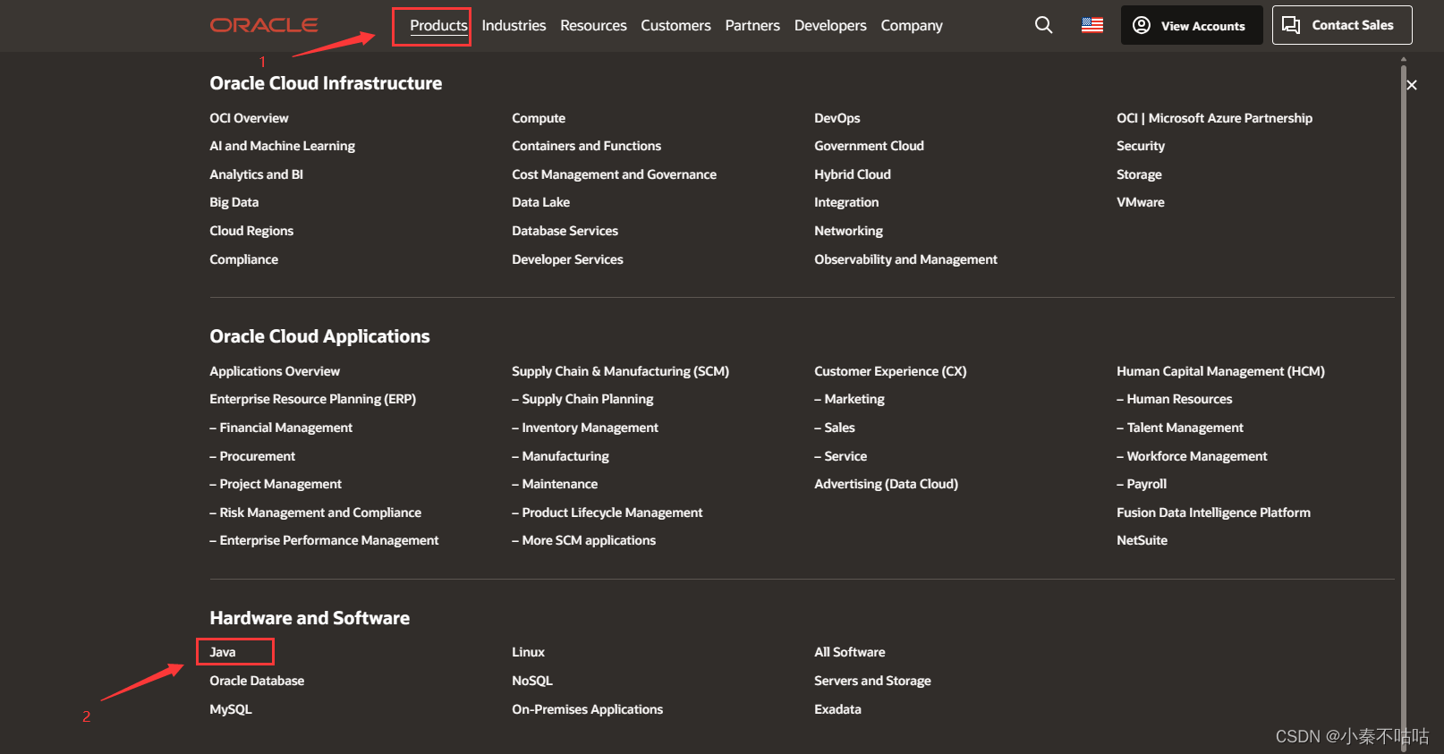Open the Storage link
Screen dimensions: 1444x754
[1139, 174]
